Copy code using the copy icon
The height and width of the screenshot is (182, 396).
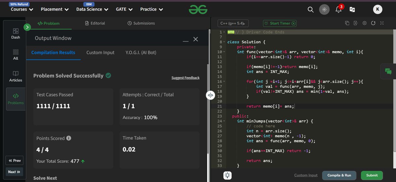tap(347, 23)
